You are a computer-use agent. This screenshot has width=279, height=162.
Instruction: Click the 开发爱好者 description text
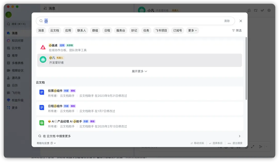(x=56, y=63)
